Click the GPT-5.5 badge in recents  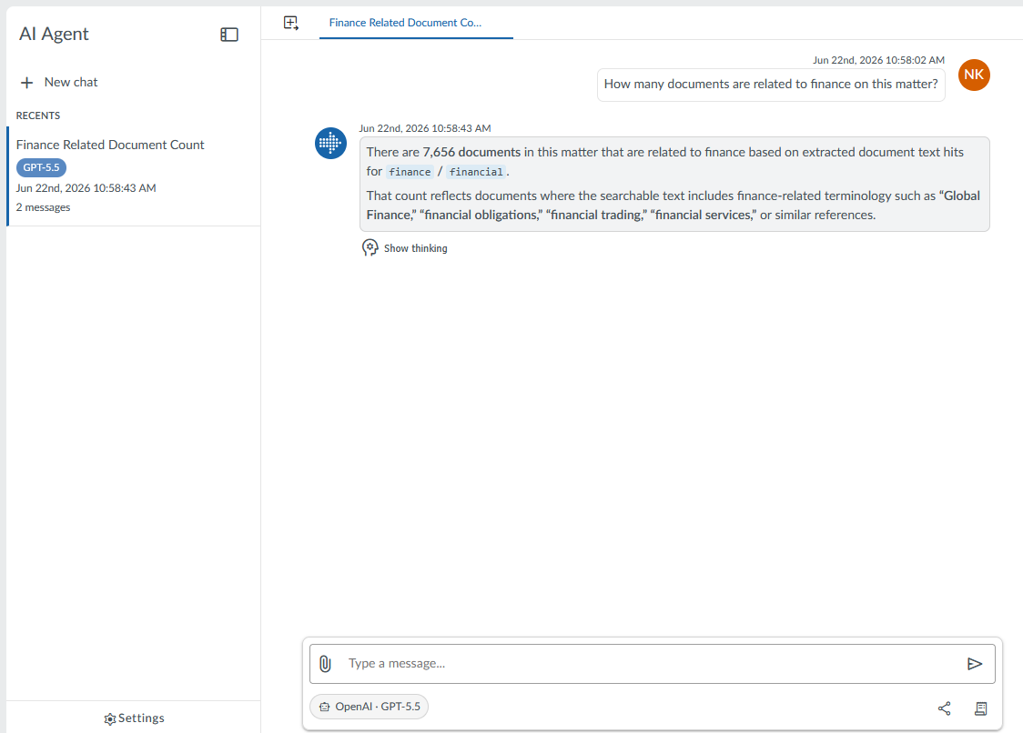coord(41,167)
